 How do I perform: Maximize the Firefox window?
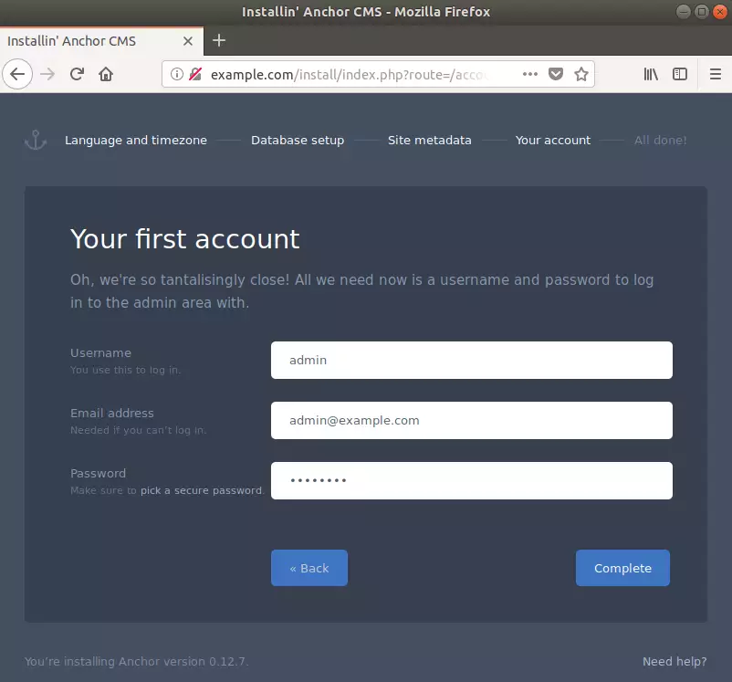pos(701,12)
